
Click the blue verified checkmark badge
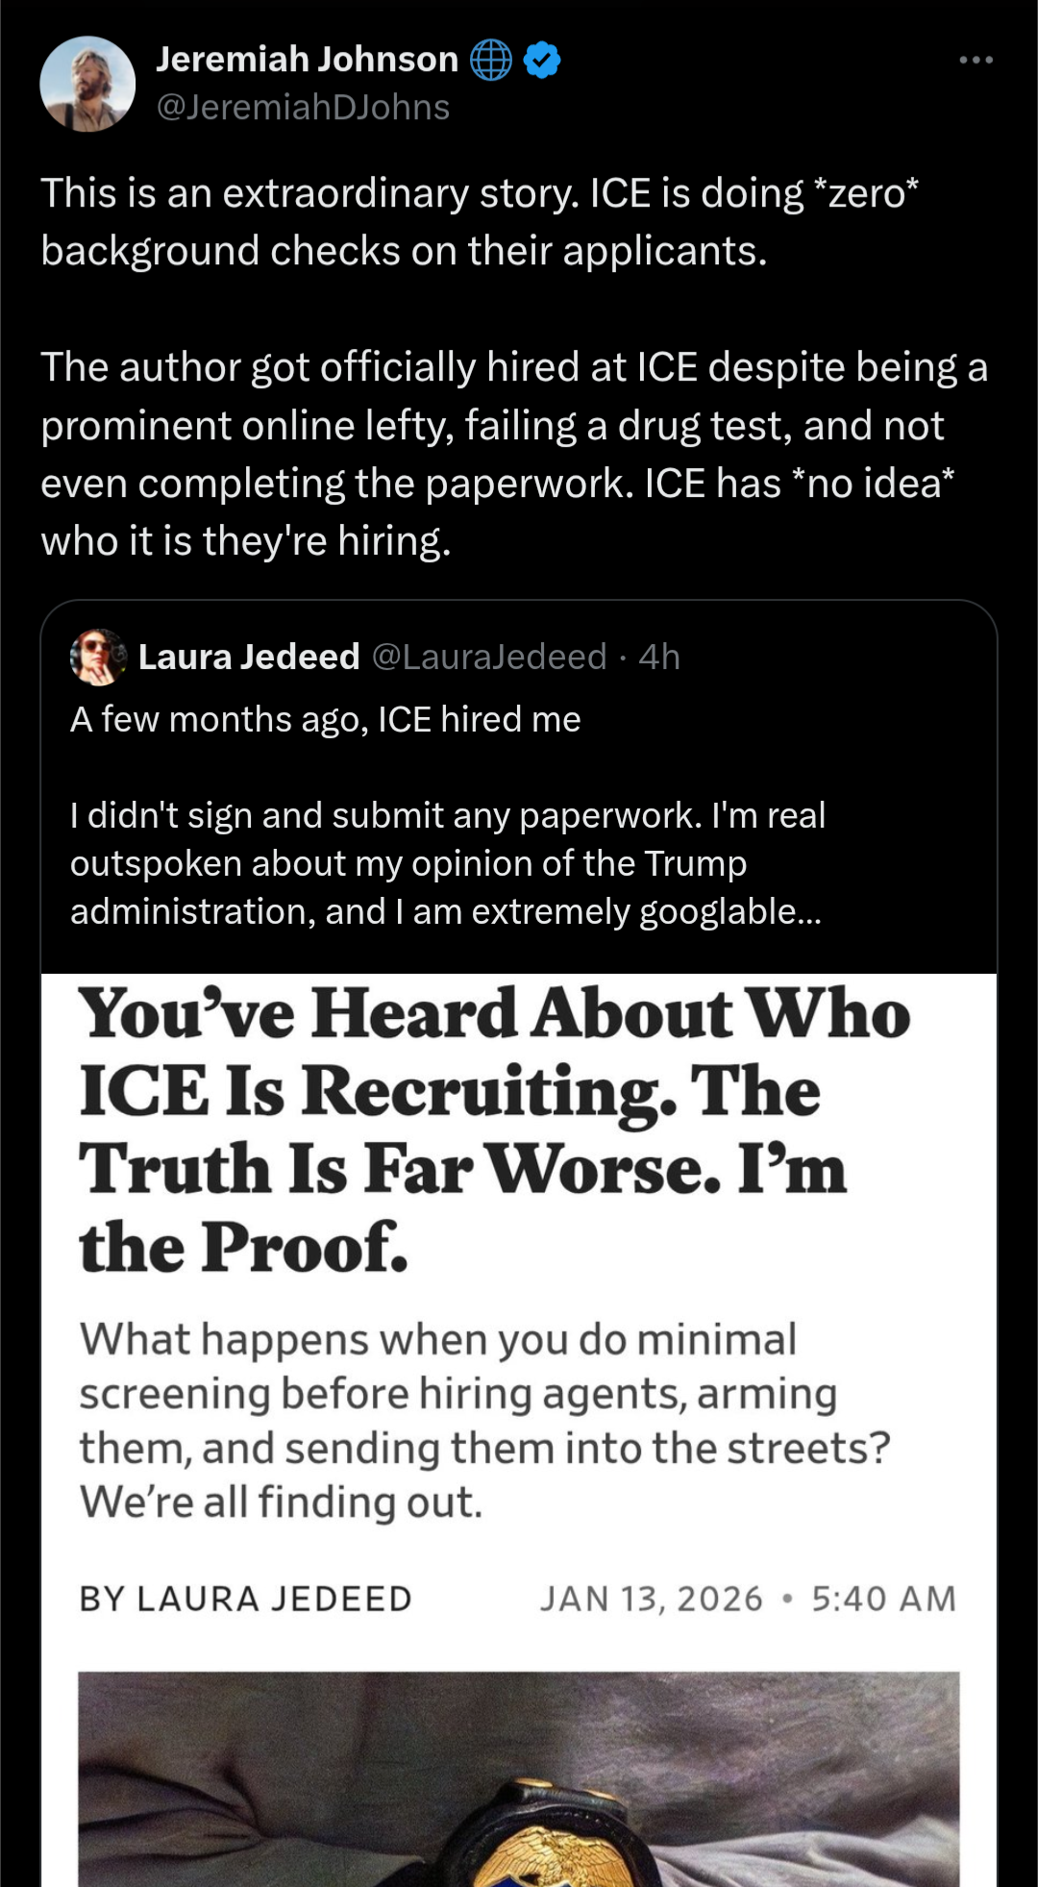coord(542,60)
